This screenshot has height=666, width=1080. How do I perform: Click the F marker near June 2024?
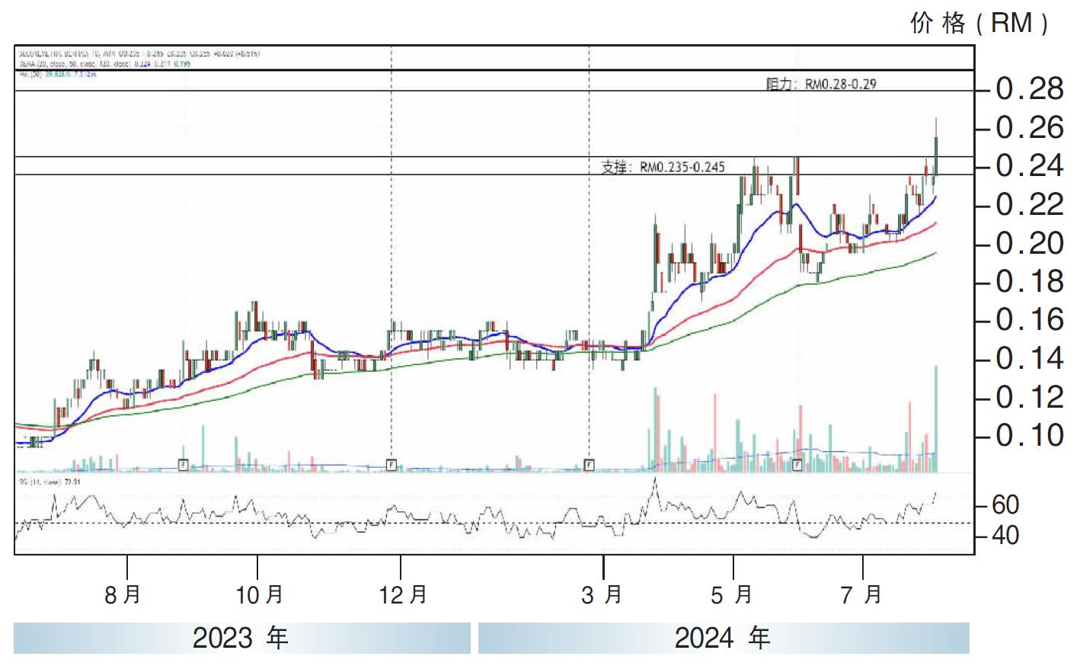click(x=797, y=464)
